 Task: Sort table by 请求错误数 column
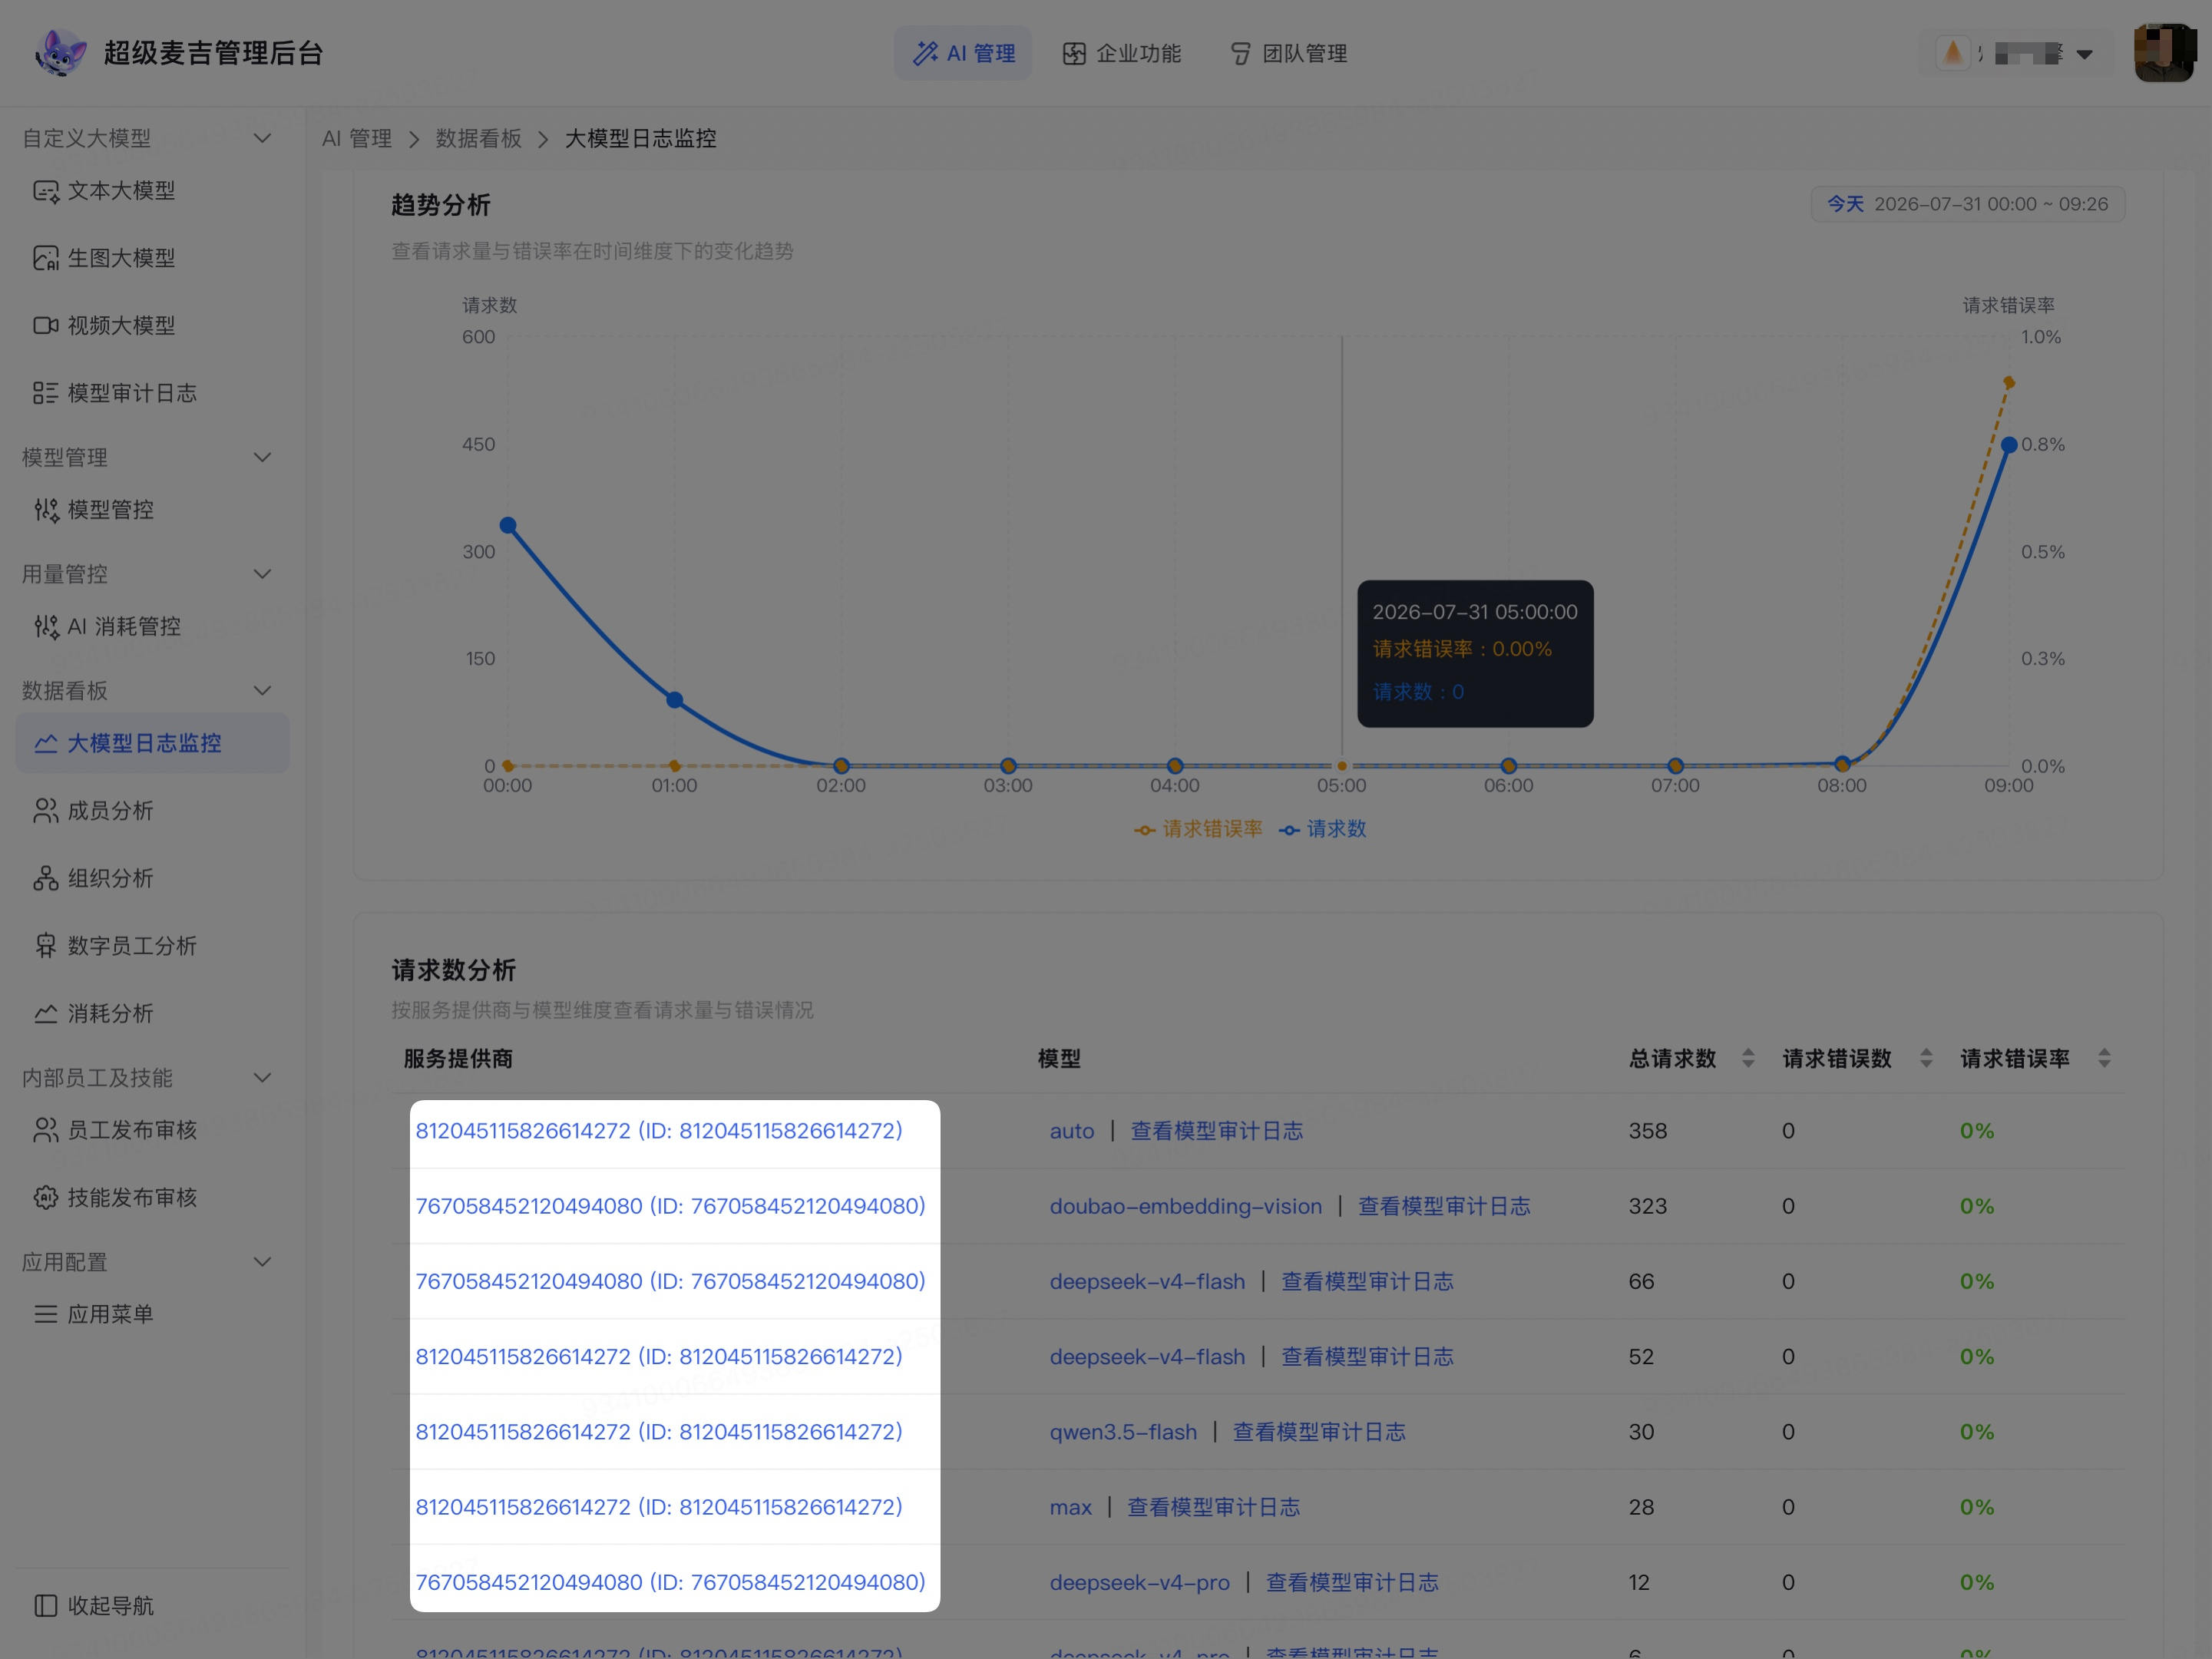point(1926,1058)
